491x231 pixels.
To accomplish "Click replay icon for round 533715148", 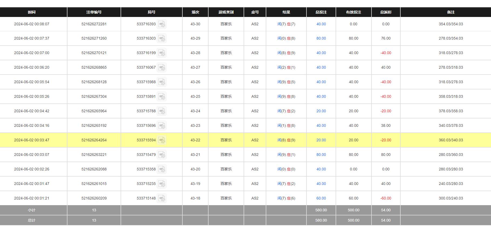I will point(162,198).
